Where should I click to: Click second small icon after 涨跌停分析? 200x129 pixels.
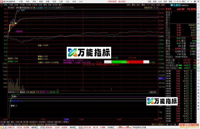(x=157, y=8)
